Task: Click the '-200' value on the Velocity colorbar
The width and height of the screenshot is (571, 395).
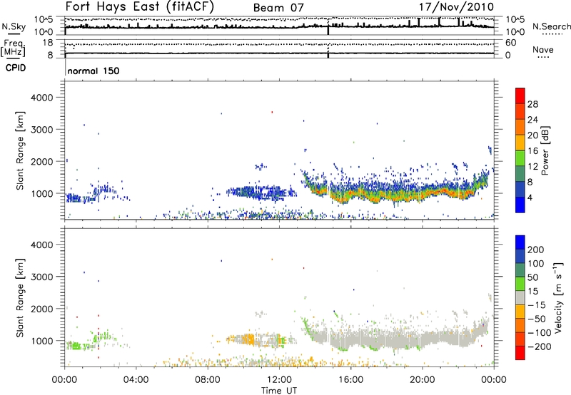Action: coord(539,347)
